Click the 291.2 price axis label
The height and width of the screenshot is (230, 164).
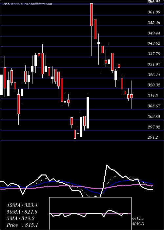tap(153, 137)
